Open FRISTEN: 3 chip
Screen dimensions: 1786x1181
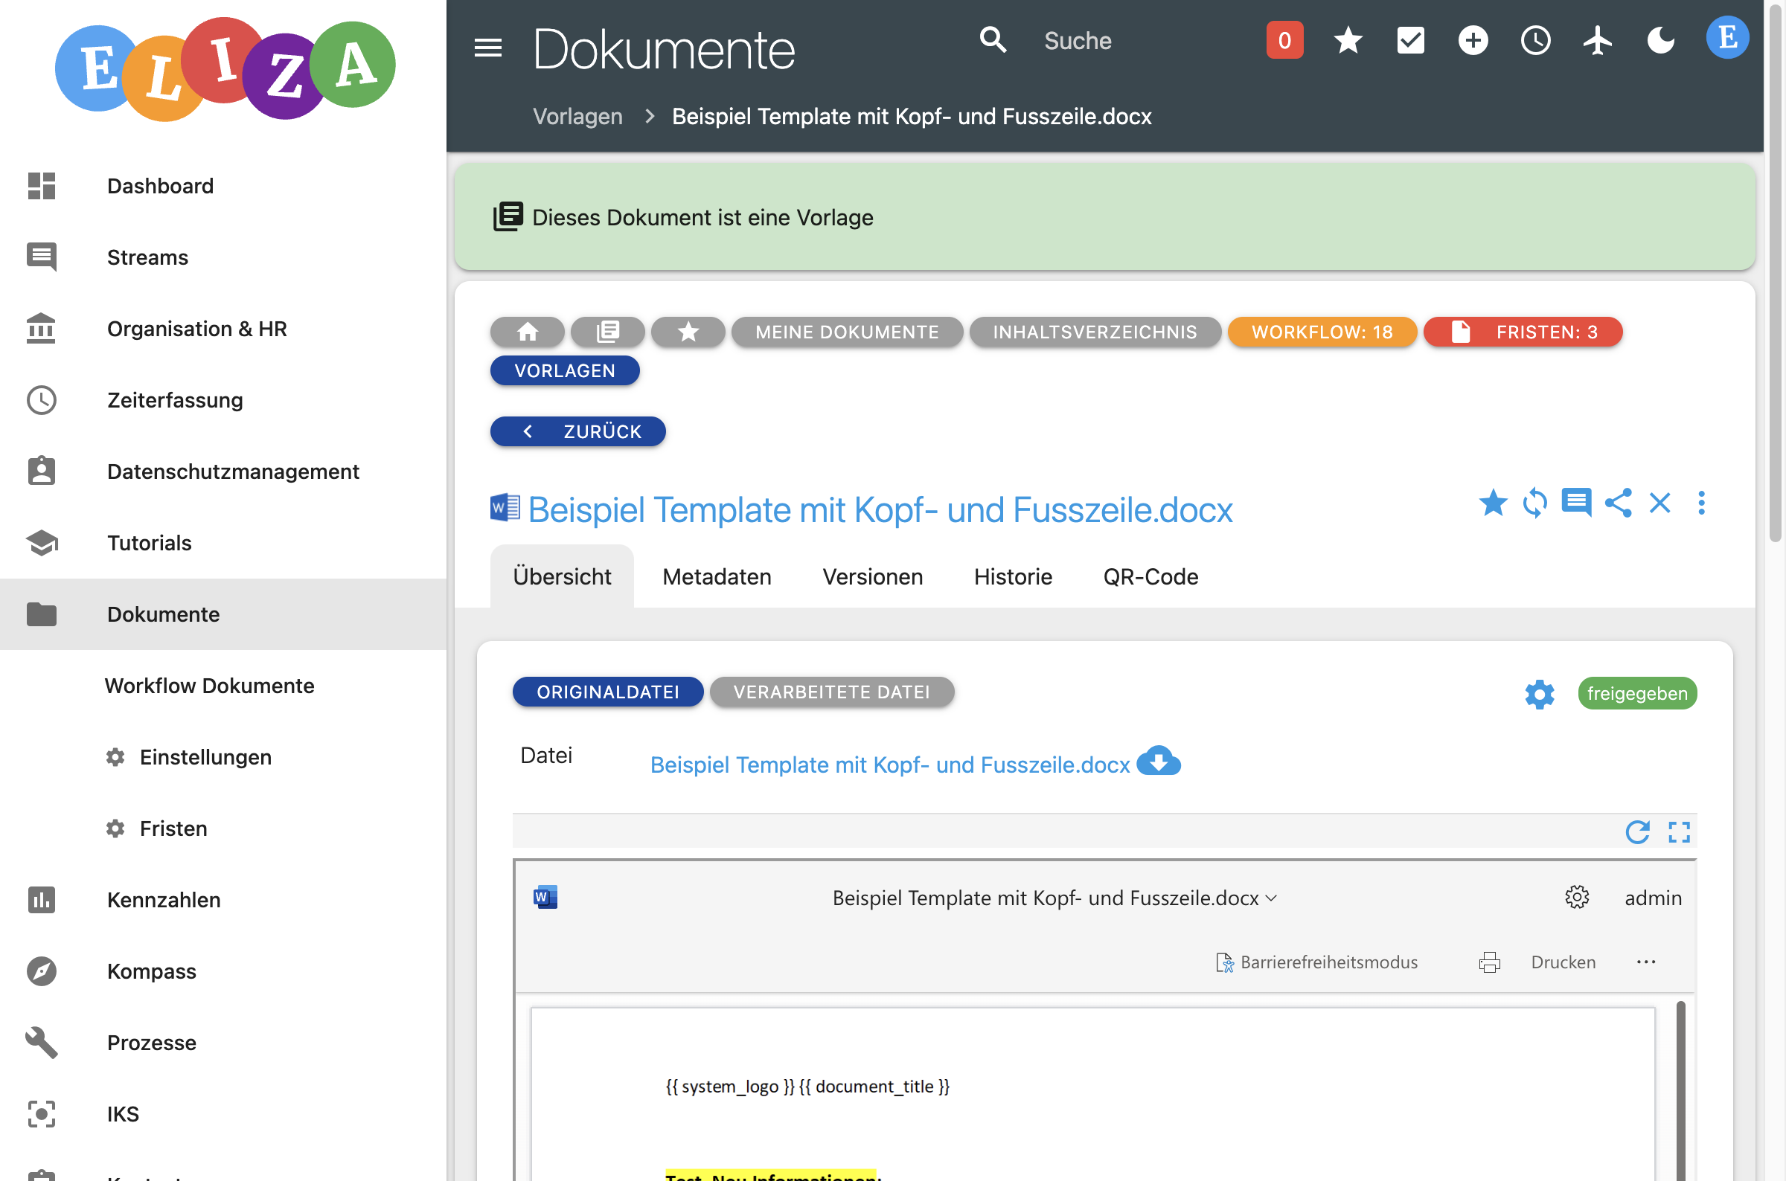[x=1523, y=332]
